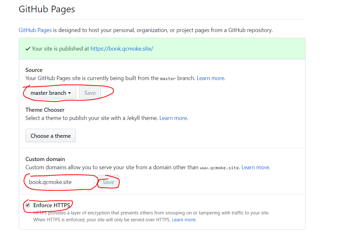Open the master branch source dropdown
Image resolution: width=347 pixels, height=243 pixels.
point(51,93)
